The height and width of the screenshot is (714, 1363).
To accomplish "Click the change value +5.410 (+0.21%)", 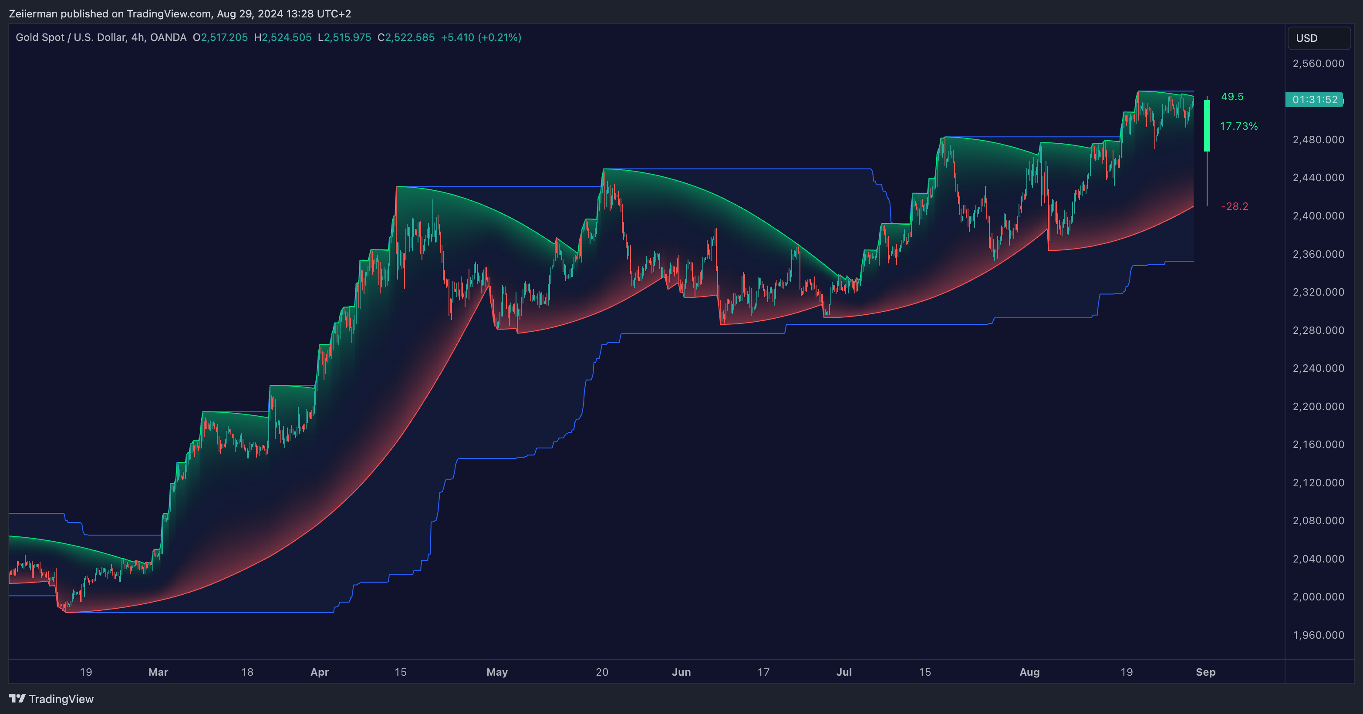I will (x=481, y=37).
